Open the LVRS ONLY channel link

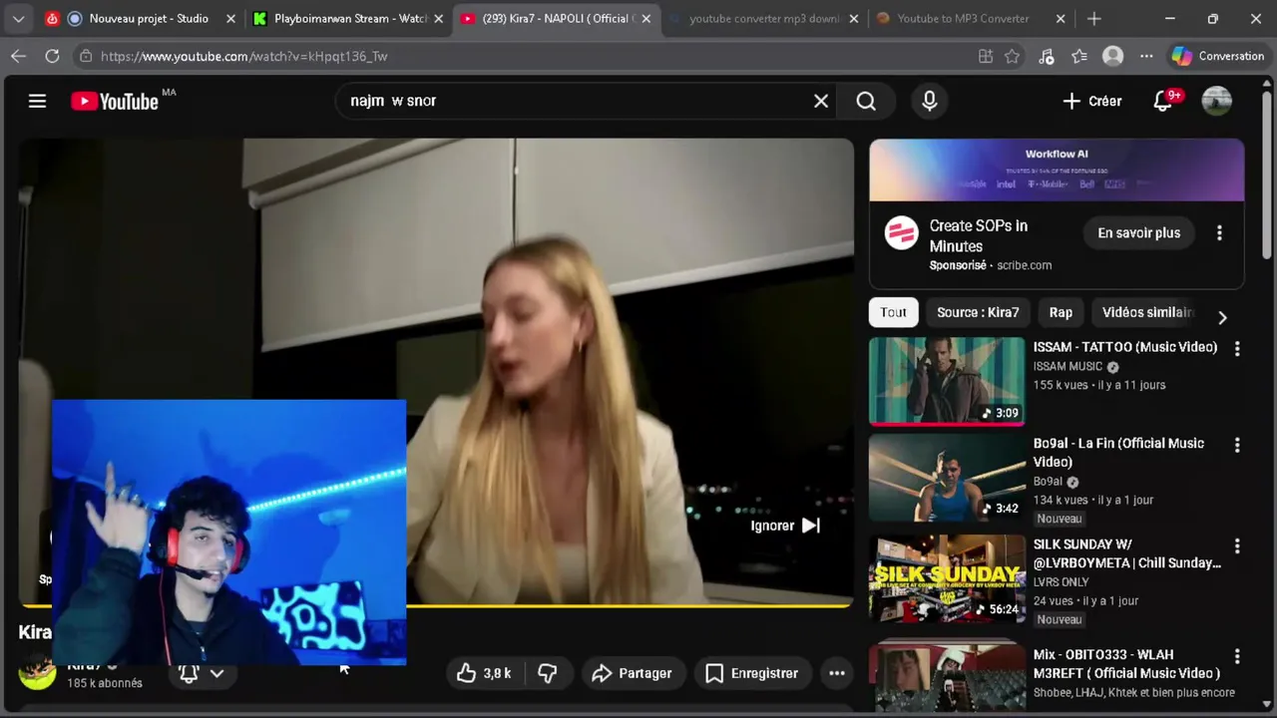tap(1062, 581)
